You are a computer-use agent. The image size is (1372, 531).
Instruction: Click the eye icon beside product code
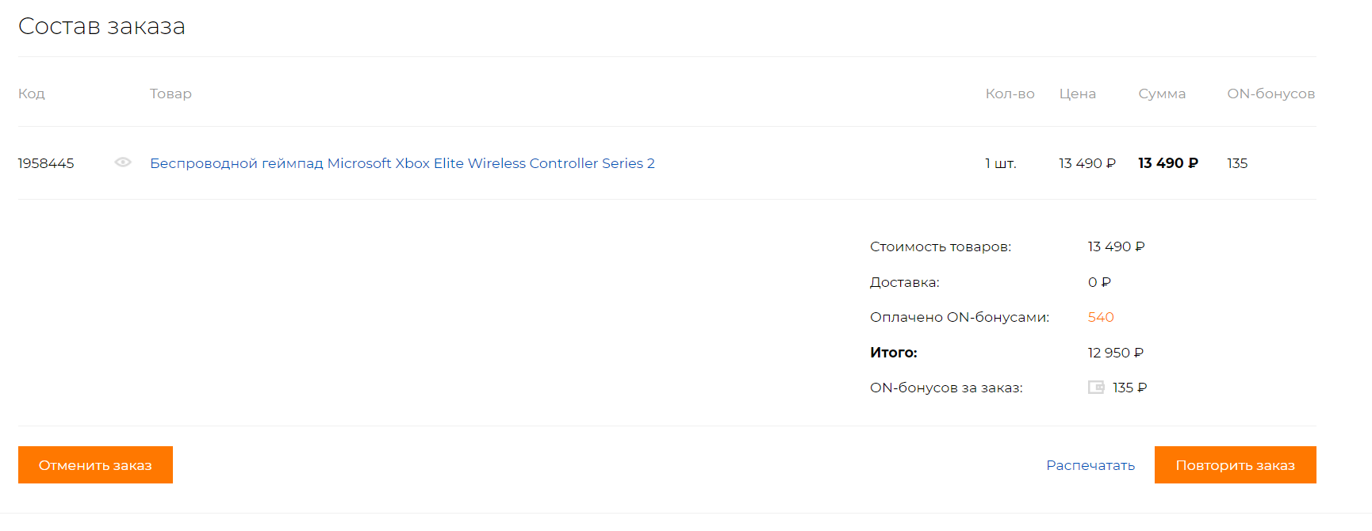tap(123, 162)
